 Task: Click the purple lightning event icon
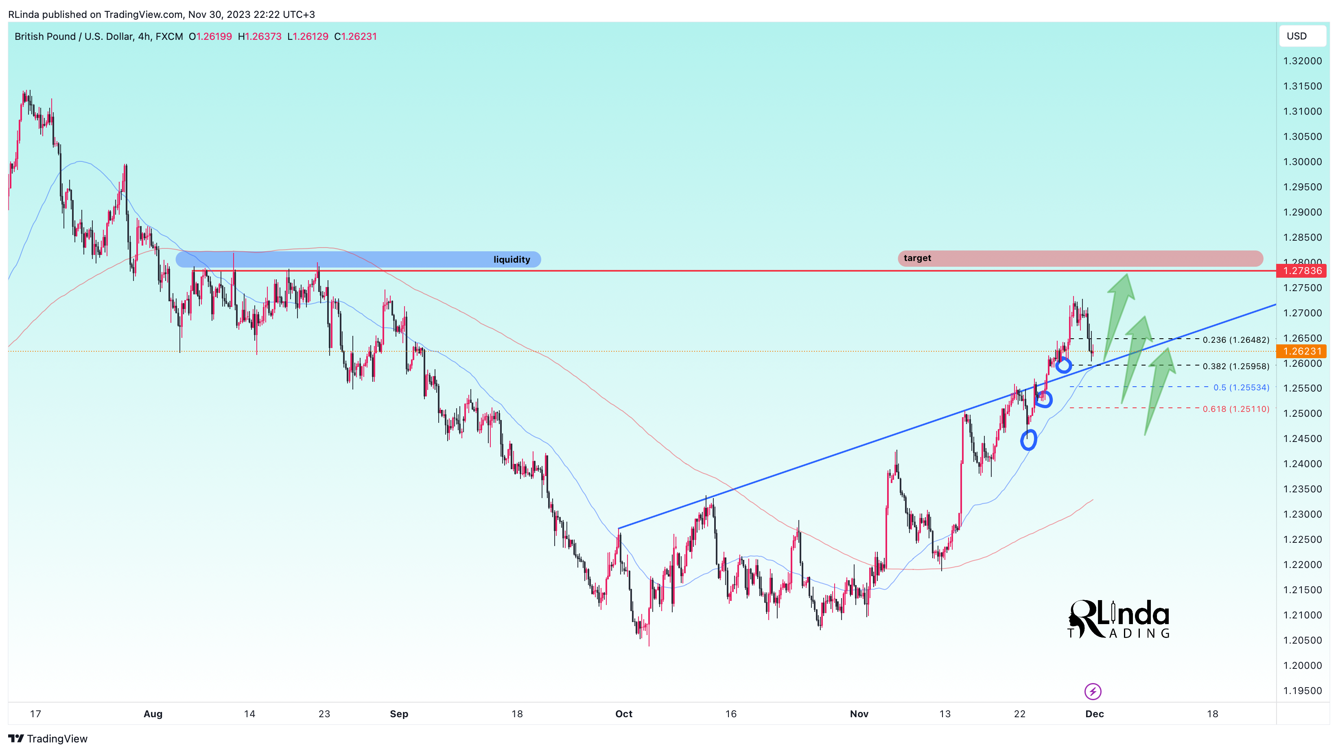click(x=1092, y=691)
